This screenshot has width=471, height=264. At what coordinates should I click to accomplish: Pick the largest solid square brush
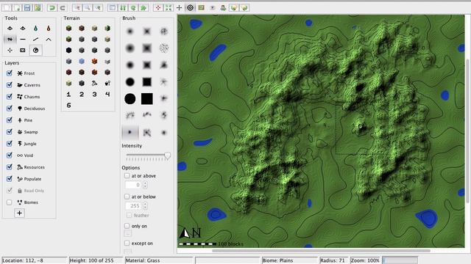pyautogui.click(x=147, y=99)
